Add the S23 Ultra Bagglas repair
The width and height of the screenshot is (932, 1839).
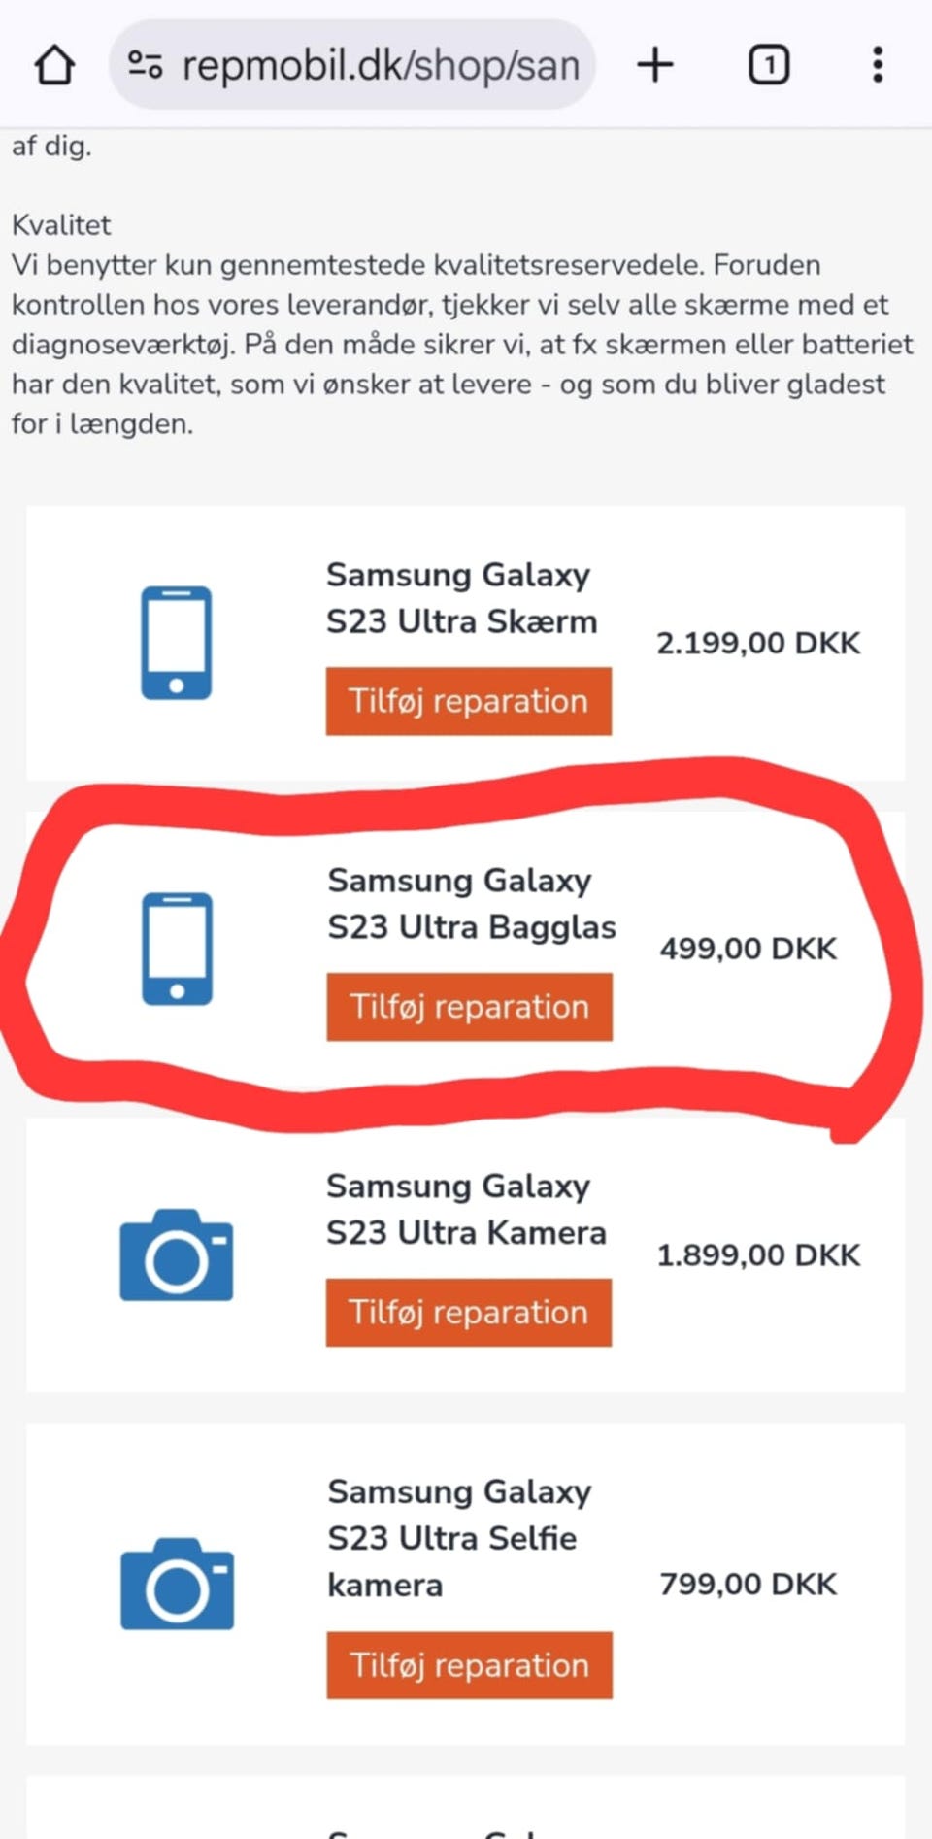pyautogui.click(x=469, y=1007)
